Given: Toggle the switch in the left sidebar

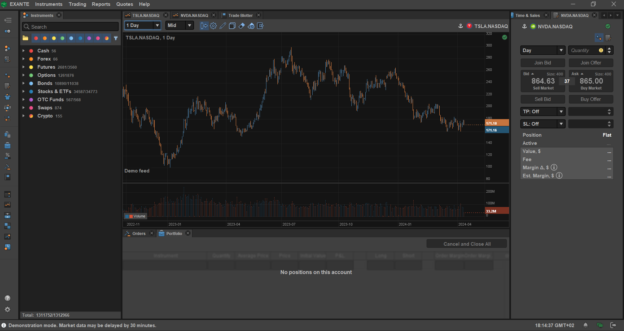Looking at the screenshot, I should point(8,31).
